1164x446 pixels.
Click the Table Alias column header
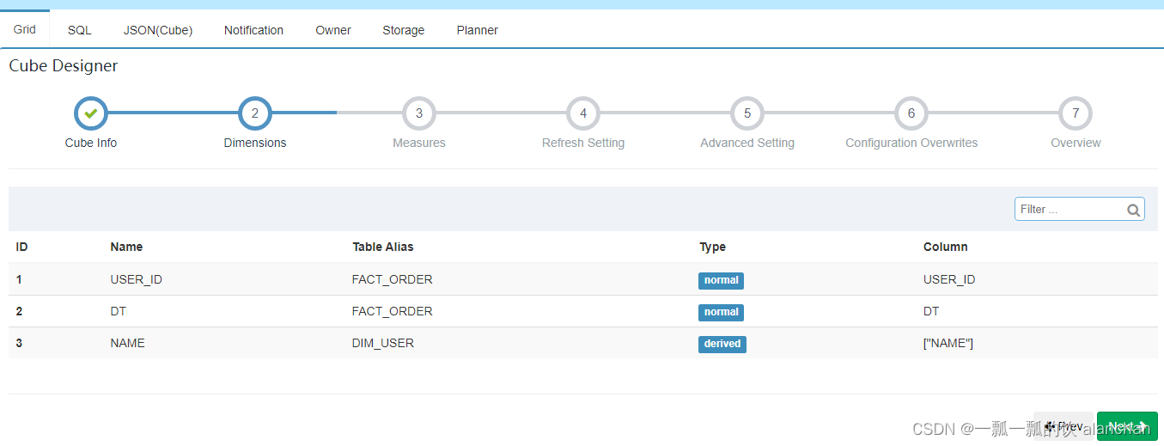pos(383,247)
